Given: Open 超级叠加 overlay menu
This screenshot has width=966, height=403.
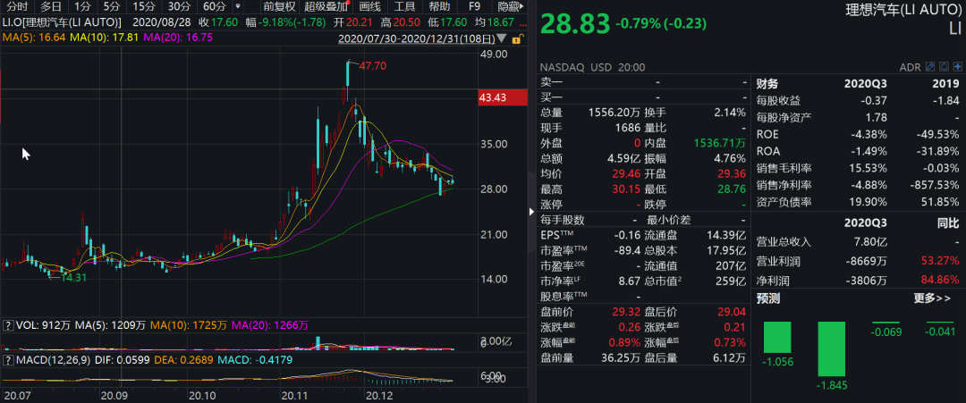Looking at the screenshot, I should [326, 7].
